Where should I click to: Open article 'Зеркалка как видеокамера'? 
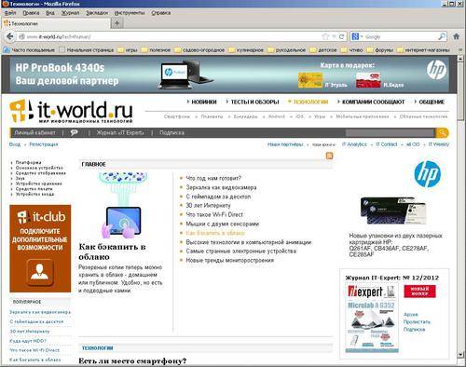tap(221, 187)
